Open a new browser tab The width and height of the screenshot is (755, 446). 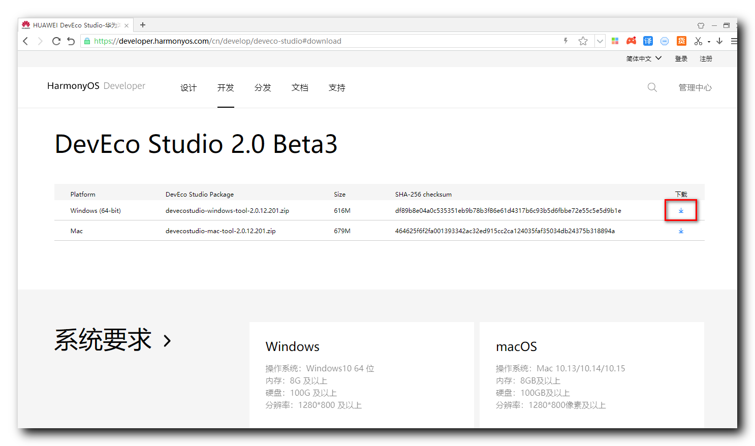pos(143,25)
